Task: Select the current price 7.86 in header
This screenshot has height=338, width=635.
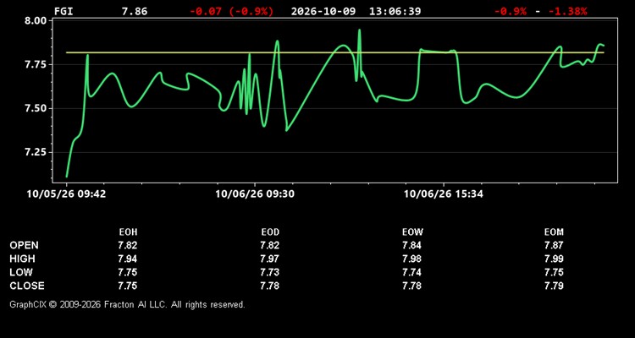Action: coord(135,11)
